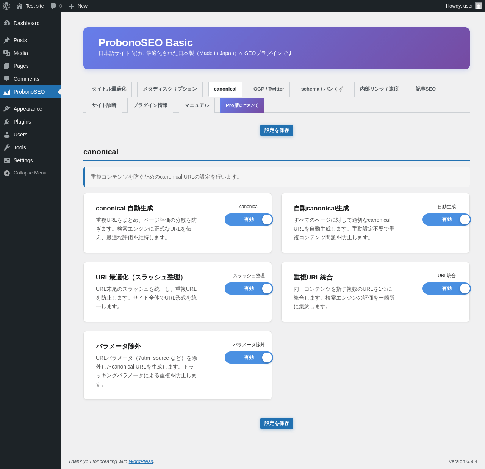
Task: Click the Appearance brush icon
Action: [7, 109]
